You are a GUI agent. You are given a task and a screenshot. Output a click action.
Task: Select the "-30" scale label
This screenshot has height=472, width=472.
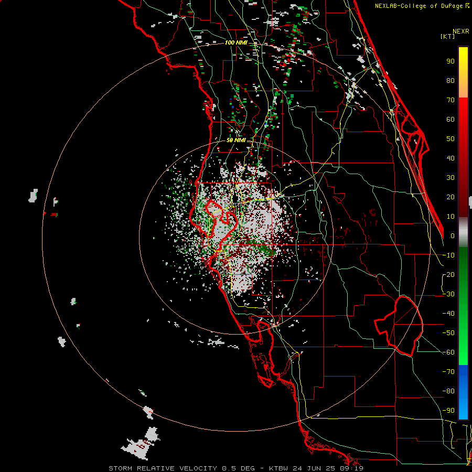pos(448,294)
